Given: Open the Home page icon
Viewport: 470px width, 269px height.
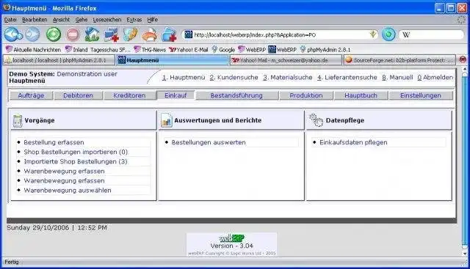Looking at the screenshot, I should point(92,34).
